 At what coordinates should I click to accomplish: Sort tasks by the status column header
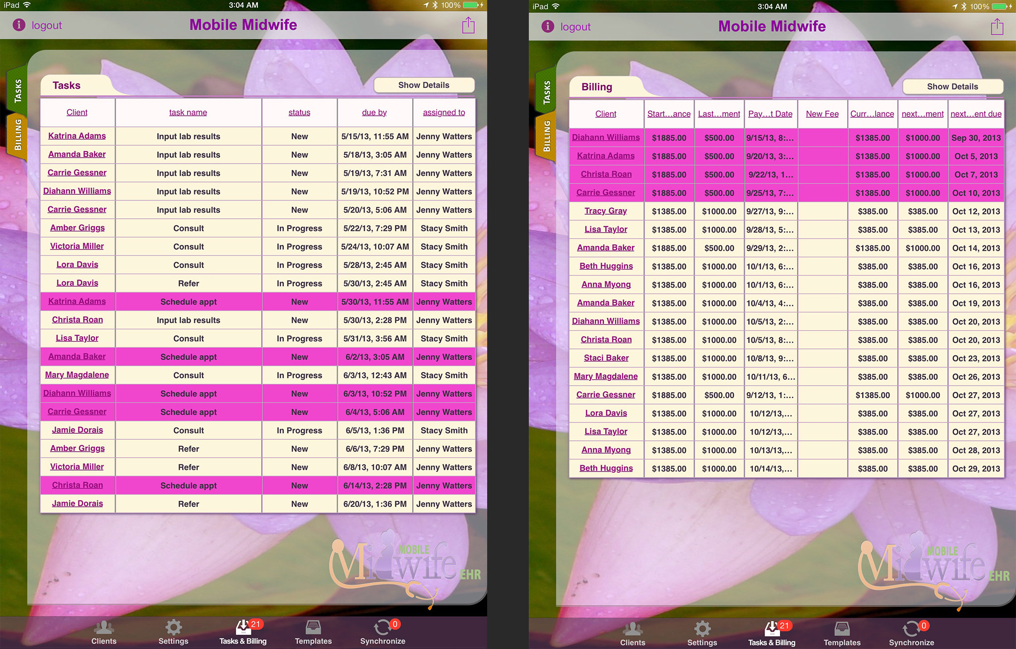tap(299, 113)
